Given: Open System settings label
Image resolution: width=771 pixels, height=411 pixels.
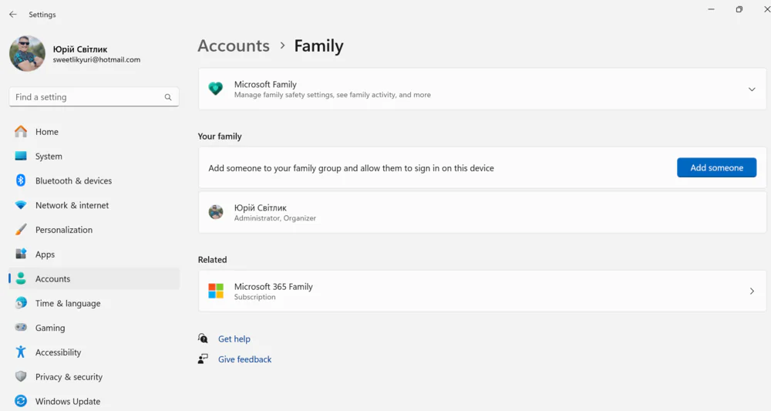Looking at the screenshot, I should 49,157.
